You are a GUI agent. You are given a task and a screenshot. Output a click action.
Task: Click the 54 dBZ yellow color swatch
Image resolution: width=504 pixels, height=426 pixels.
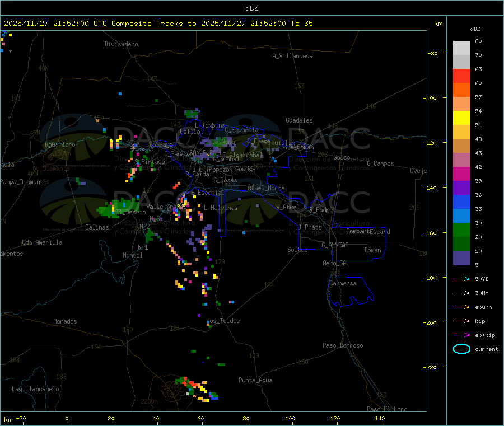pos(461,118)
